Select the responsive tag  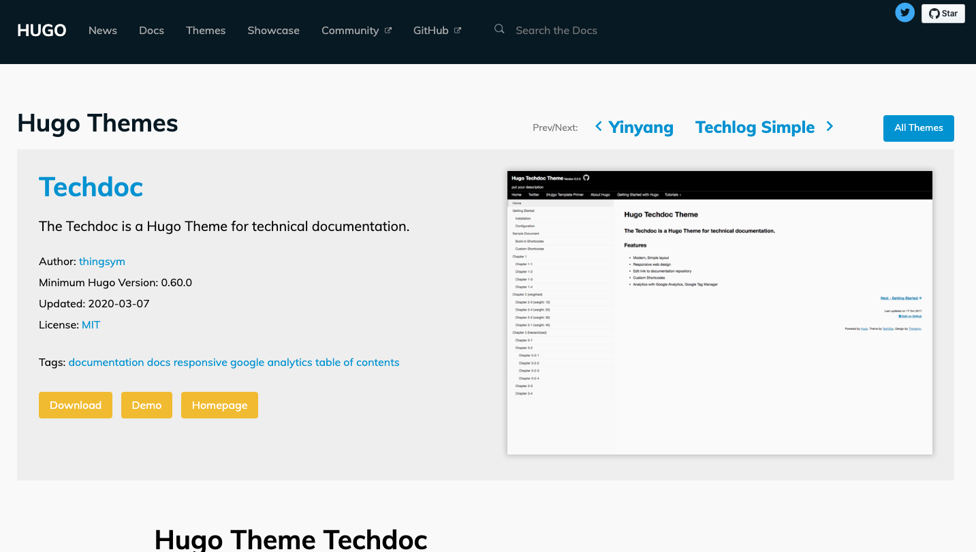click(x=200, y=363)
